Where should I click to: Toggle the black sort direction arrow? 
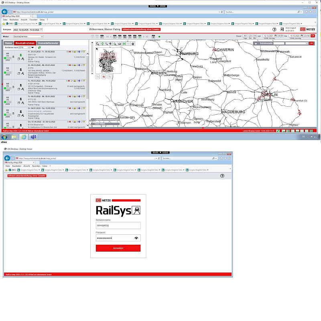pyautogui.click(x=33, y=47)
